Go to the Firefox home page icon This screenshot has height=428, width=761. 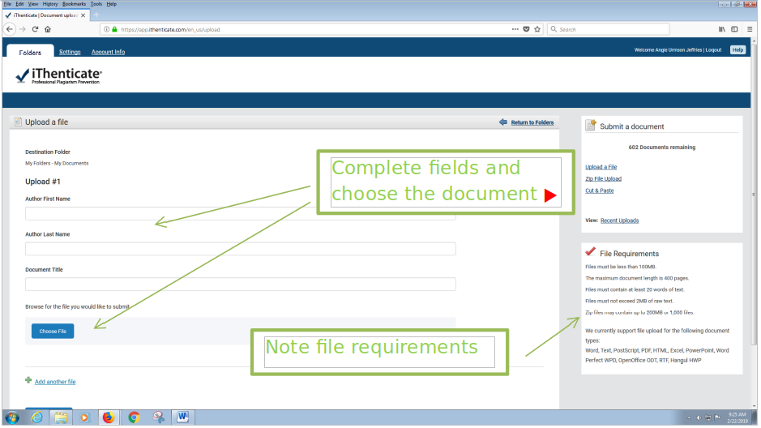(x=48, y=29)
